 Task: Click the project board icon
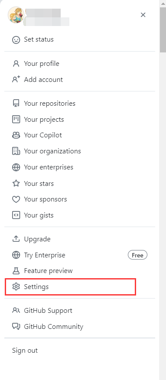(16, 120)
